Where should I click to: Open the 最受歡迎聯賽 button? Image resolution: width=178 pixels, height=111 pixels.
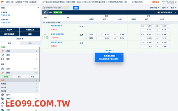pyautogui.click(x=10, y=34)
